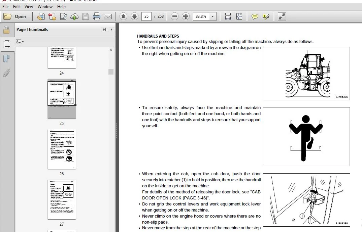The image size is (362, 232).
Task: Select page 27 thumbnail
Action: point(62,199)
